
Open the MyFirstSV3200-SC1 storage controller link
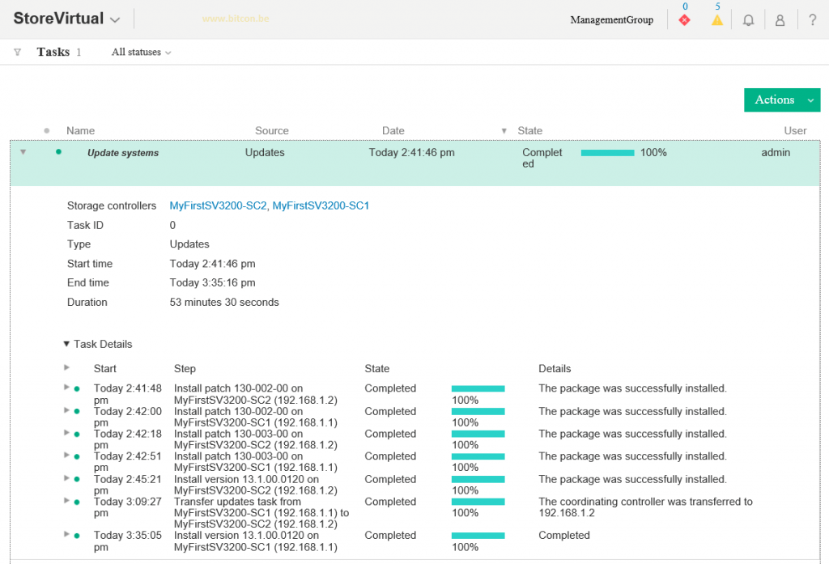point(321,206)
